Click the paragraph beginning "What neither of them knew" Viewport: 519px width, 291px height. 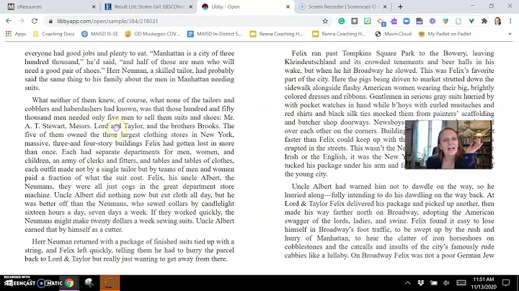coord(130,165)
